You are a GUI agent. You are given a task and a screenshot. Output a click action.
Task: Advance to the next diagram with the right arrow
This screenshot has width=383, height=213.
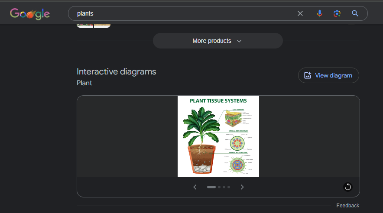242,187
